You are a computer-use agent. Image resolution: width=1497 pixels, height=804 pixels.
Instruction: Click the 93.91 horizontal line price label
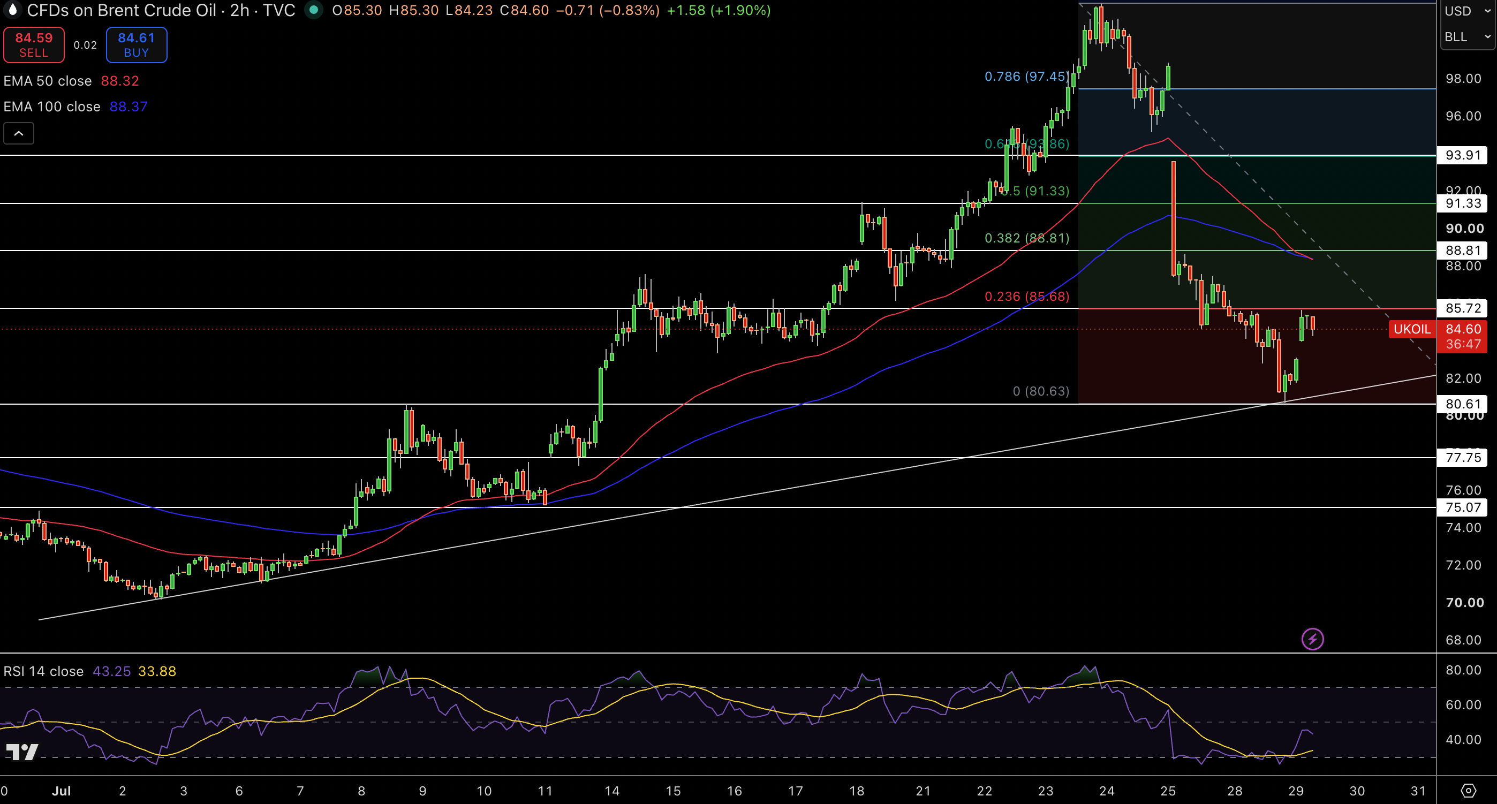(x=1462, y=155)
